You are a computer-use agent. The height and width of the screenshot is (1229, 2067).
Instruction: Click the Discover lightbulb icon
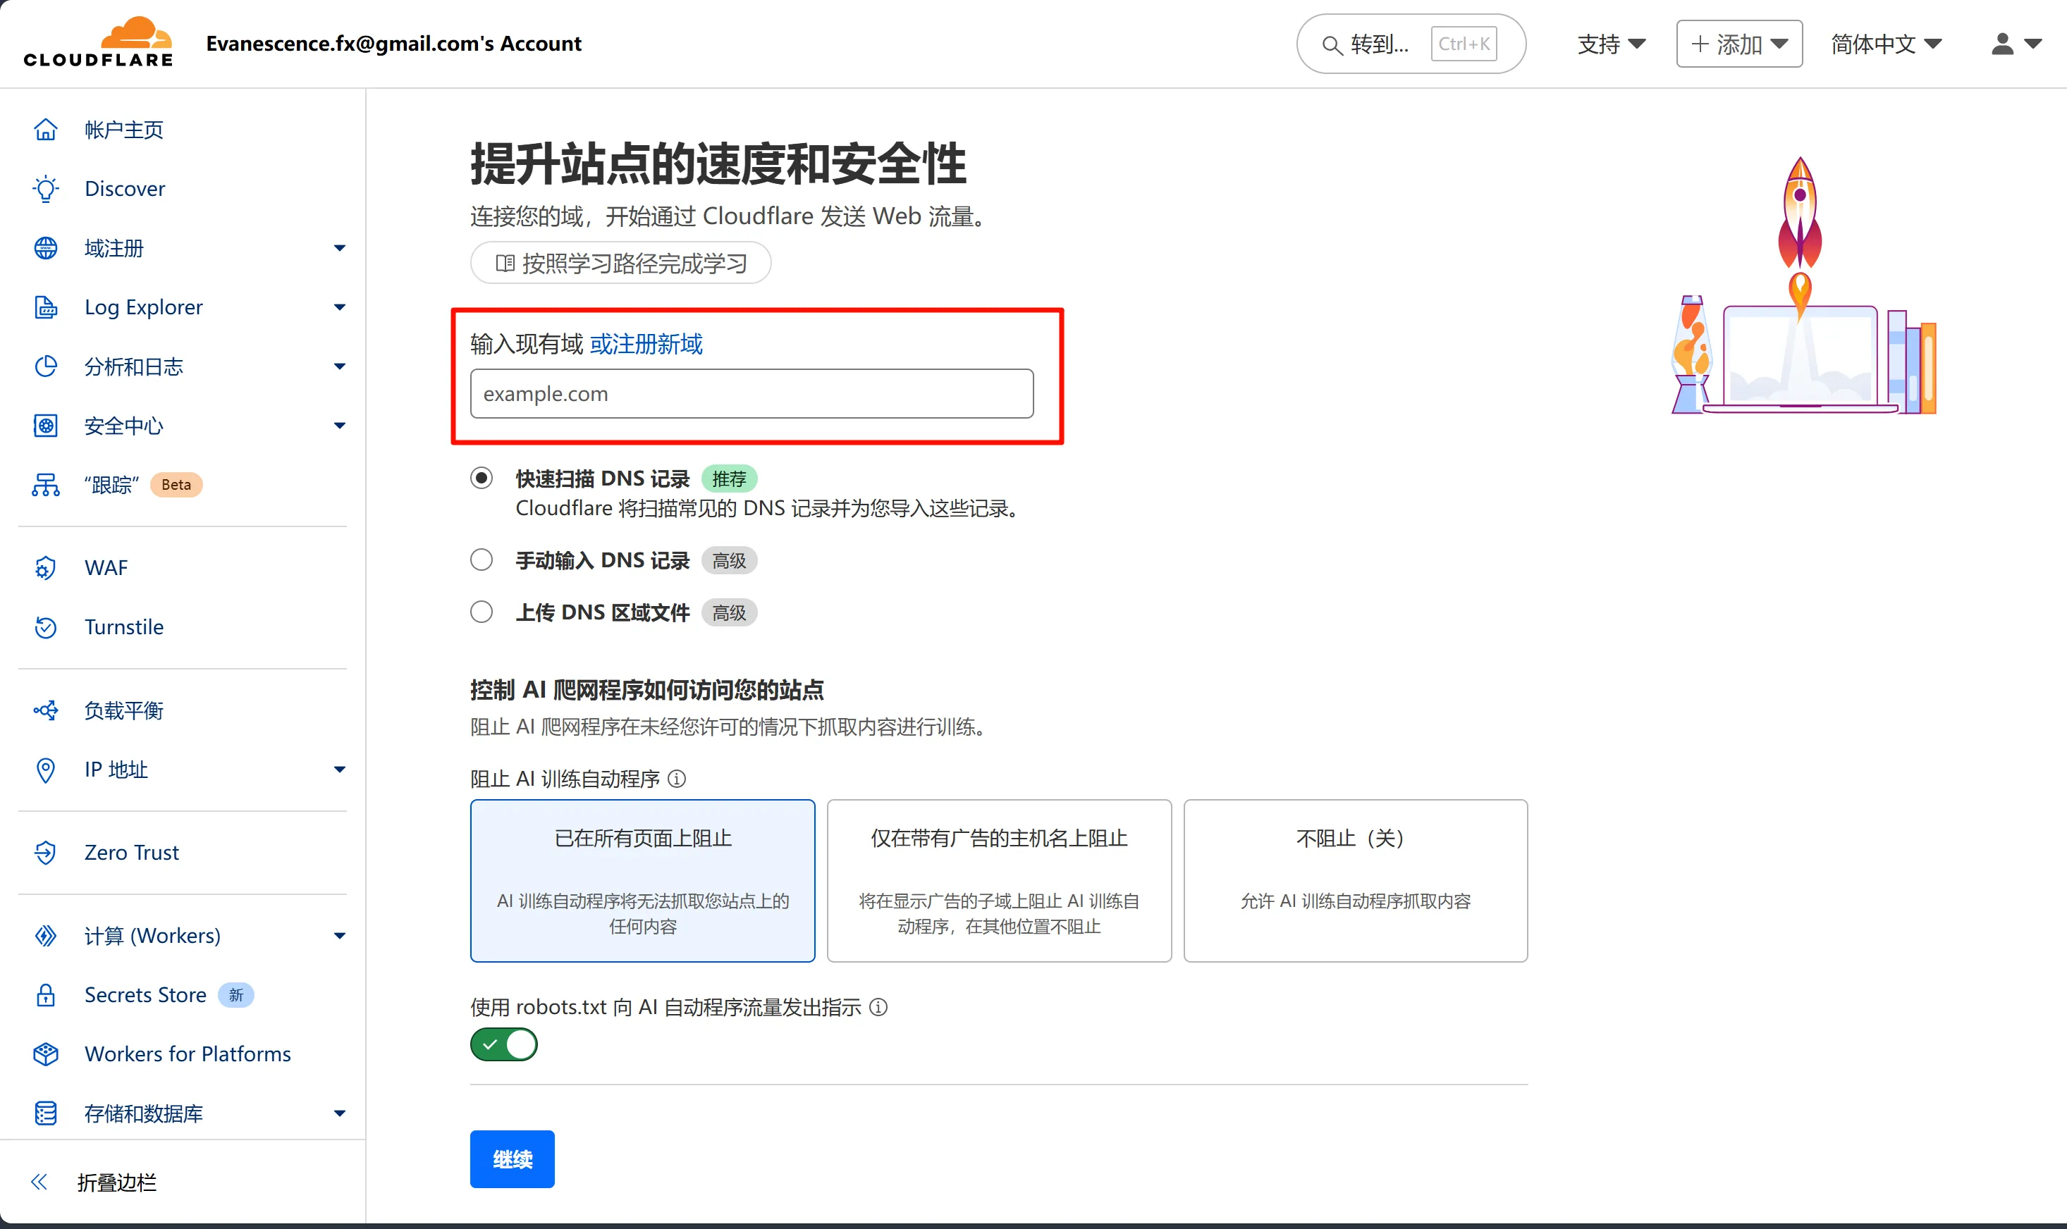pyautogui.click(x=46, y=189)
